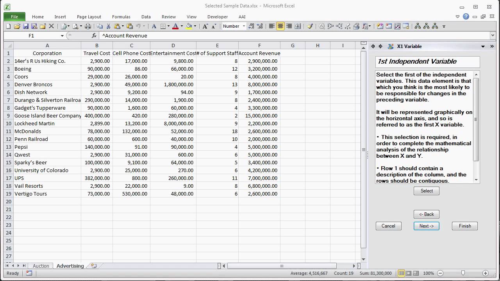500x281 pixels.
Task: Open the Formulas ribbon tab
Action: (121, 17)
